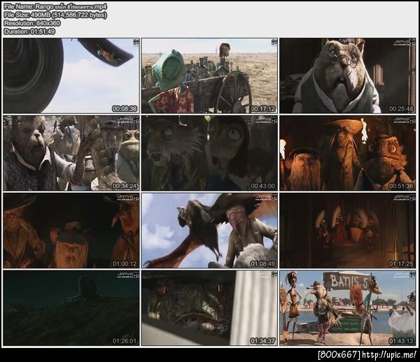Open the thumbnail at 00:25:48
Screen dimensions: 420x362
coord(348,75)
